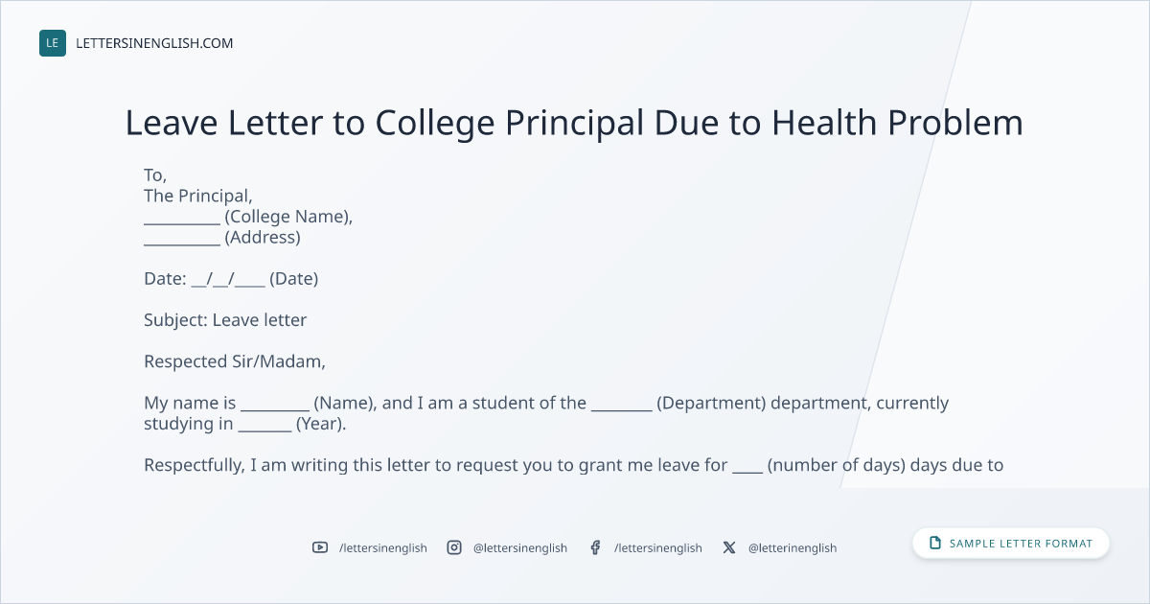
Task: Click the LE logo badge
Action: coord(53,43)
